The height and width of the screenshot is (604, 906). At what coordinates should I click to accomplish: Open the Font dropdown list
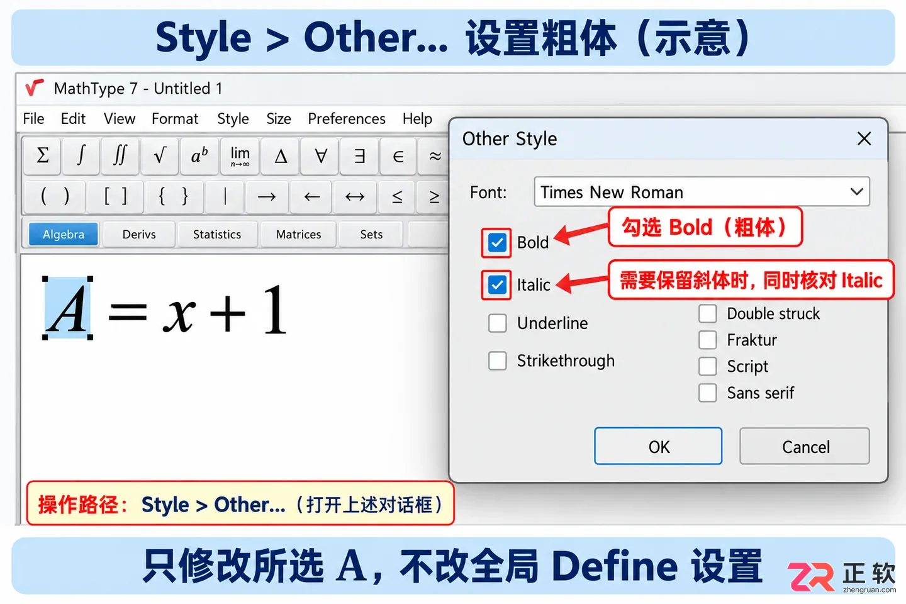point(702,192)
